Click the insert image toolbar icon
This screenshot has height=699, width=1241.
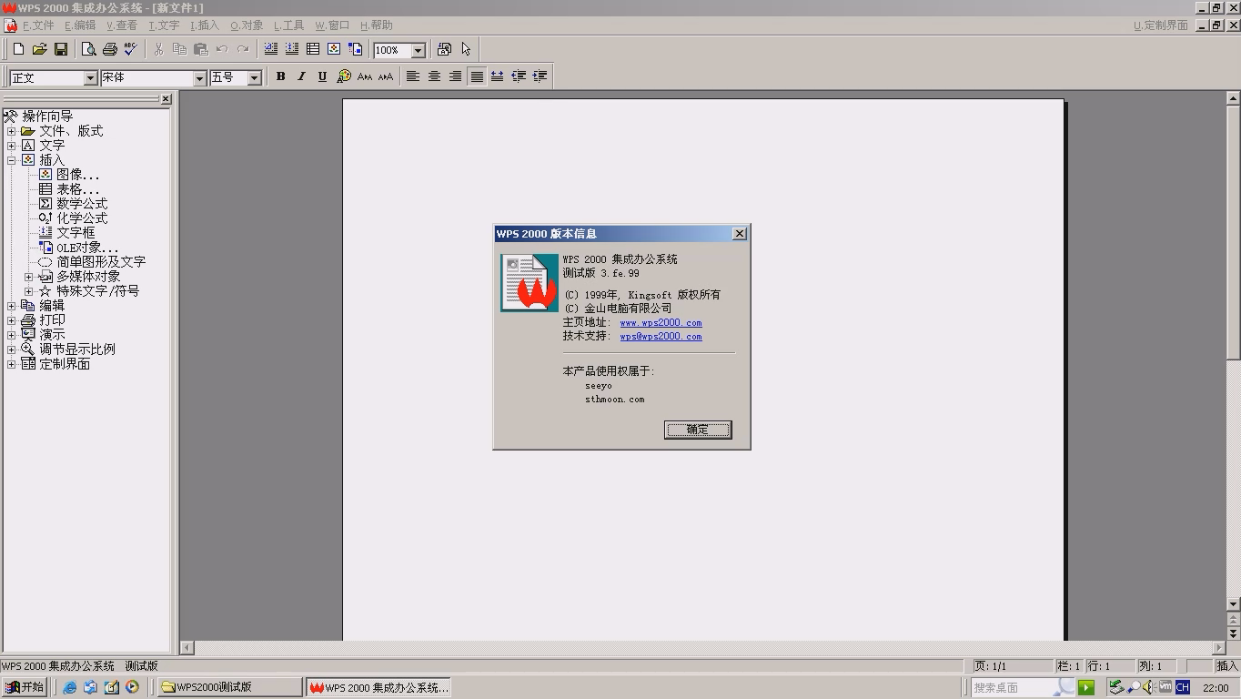[x=334, y=49]
